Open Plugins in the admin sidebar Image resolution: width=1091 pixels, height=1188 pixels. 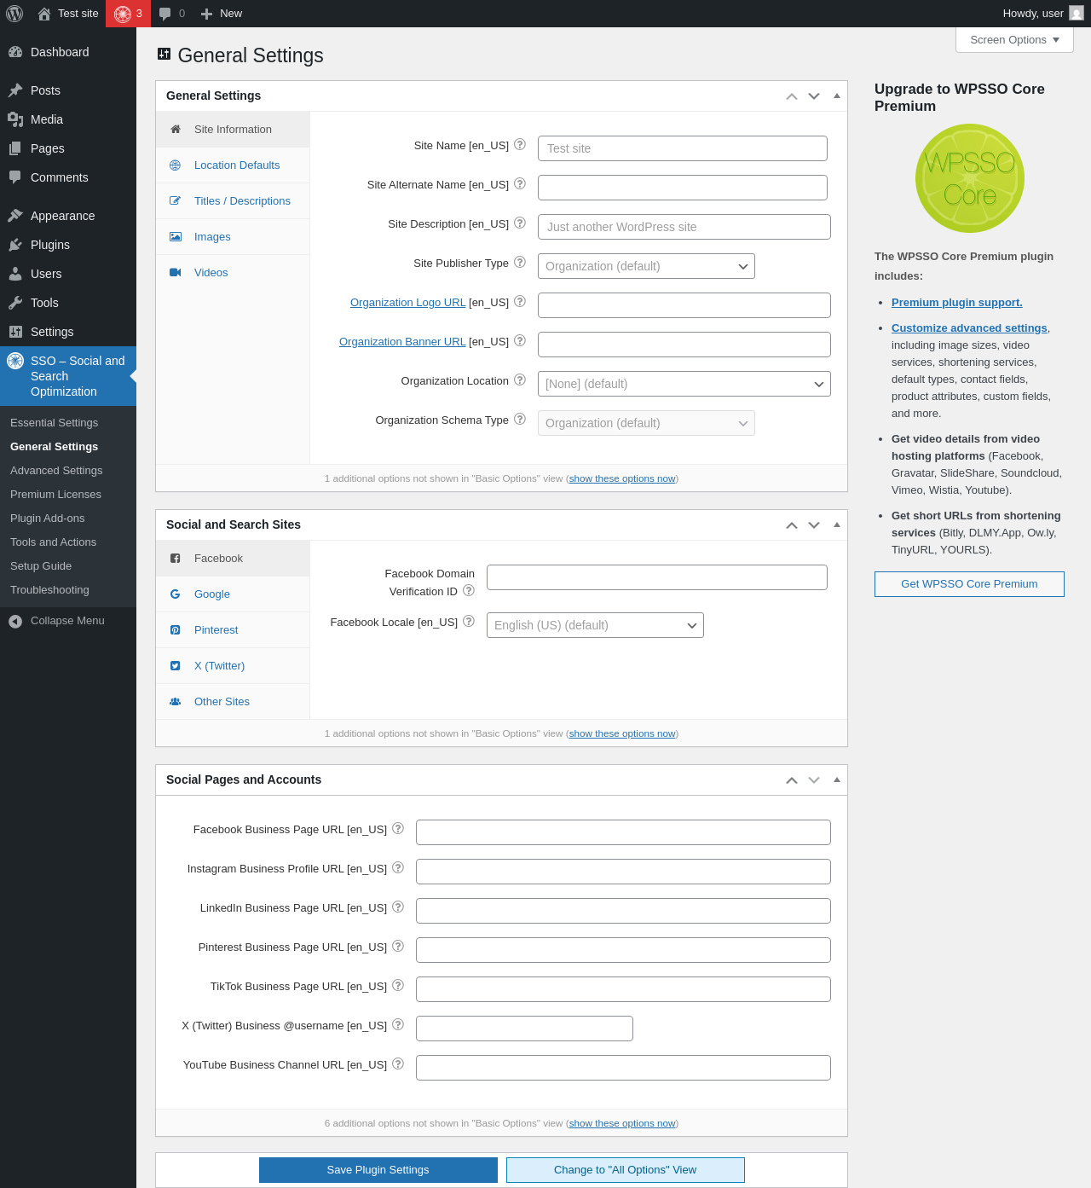(68, 245)
